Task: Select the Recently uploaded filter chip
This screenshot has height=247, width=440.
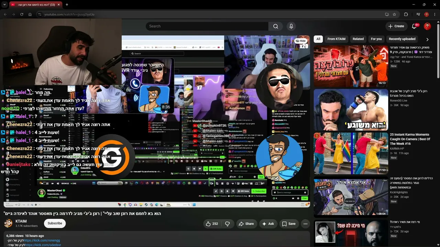Action: tap(402, 39)
